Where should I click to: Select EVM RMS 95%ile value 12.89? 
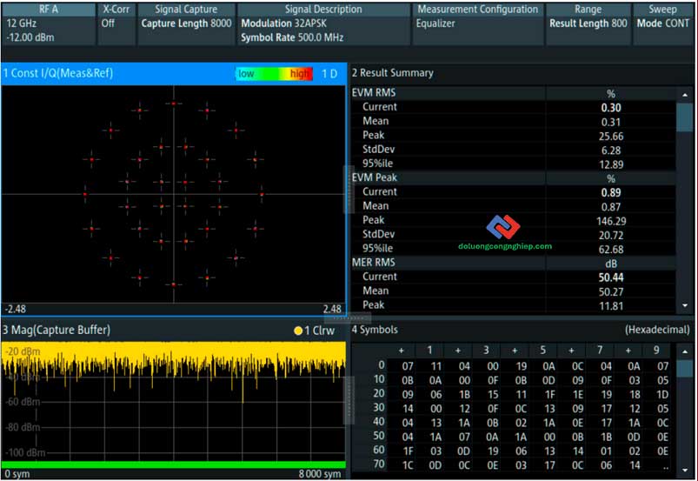pyautogui.click(x=611, y=164)
